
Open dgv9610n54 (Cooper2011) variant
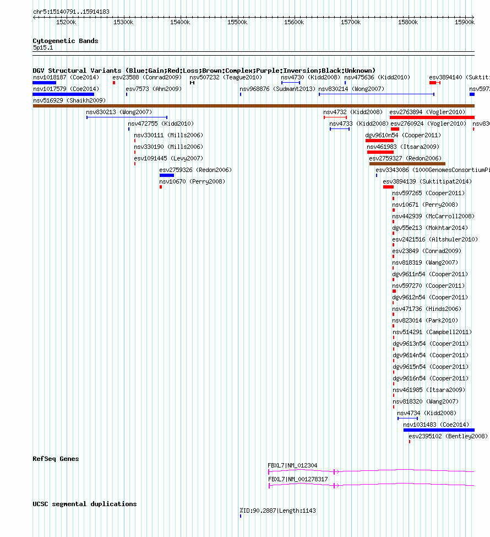click(x=403, y=136)
